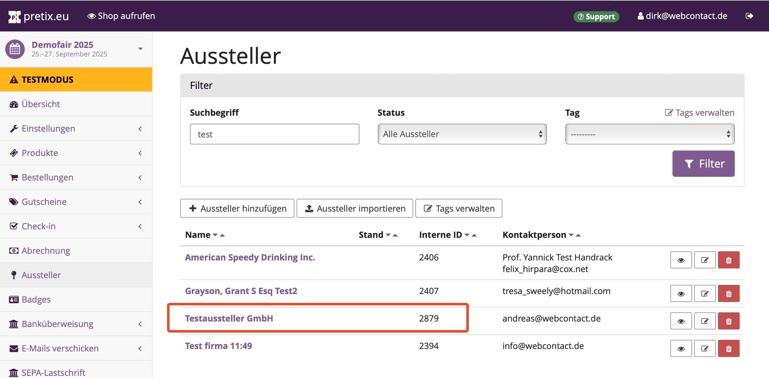Sort Stand column descending arrow
Image resolution: width=769 pixels, height=378 pixels.
388,235
